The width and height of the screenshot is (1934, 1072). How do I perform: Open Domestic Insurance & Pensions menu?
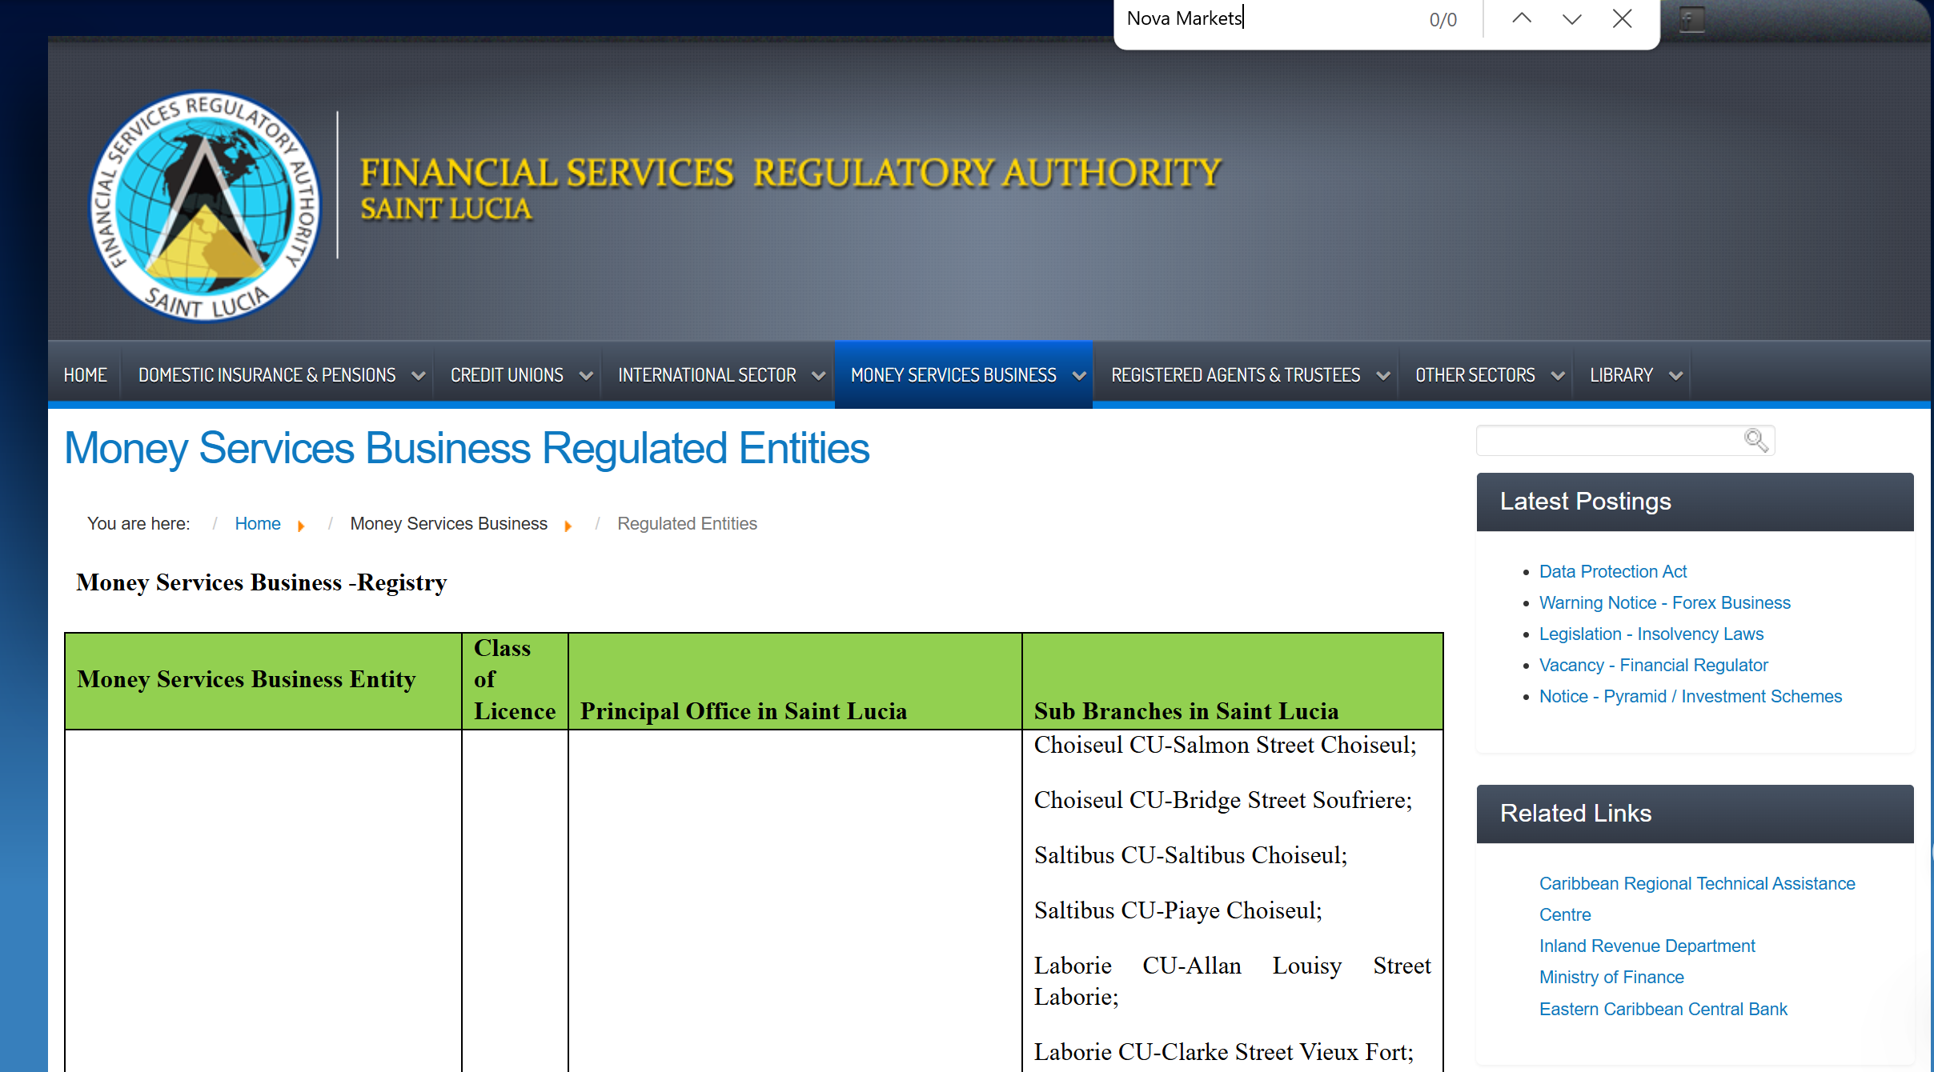click(x=267, y=374)
